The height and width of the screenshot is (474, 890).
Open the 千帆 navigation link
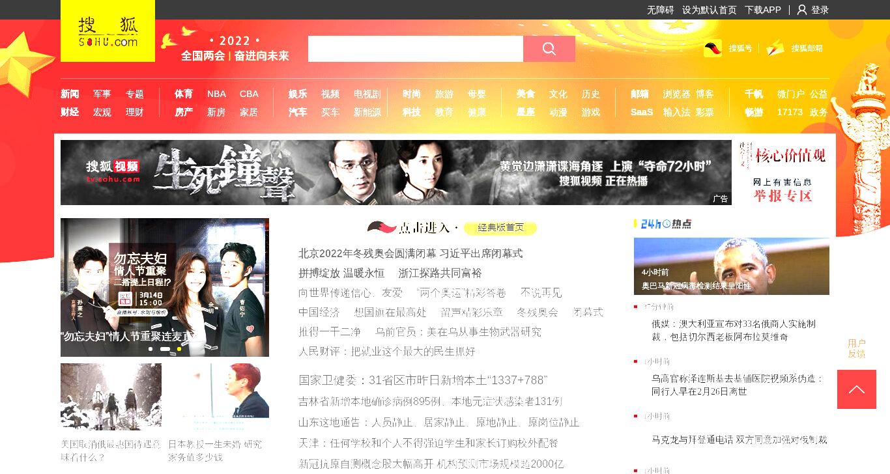[754, 94]
